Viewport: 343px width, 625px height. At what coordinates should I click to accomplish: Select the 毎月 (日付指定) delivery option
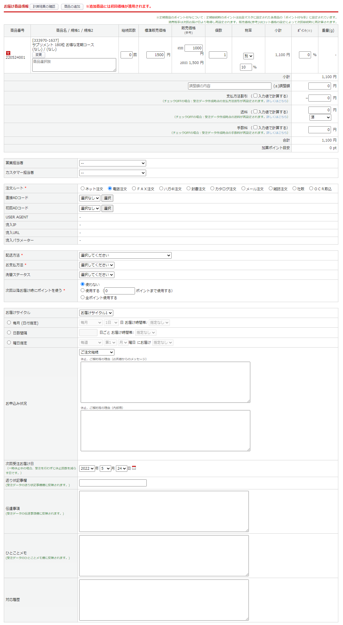(9, 323)
